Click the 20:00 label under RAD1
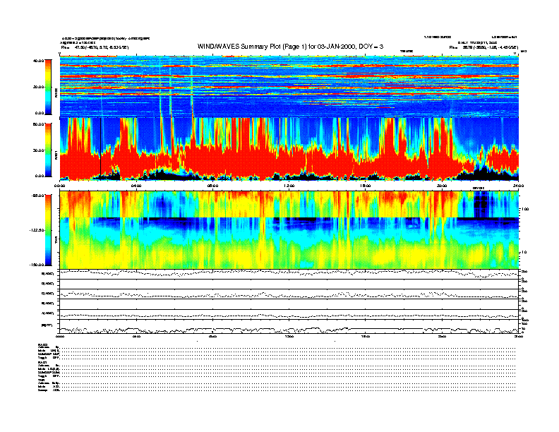 pos(442,186)
